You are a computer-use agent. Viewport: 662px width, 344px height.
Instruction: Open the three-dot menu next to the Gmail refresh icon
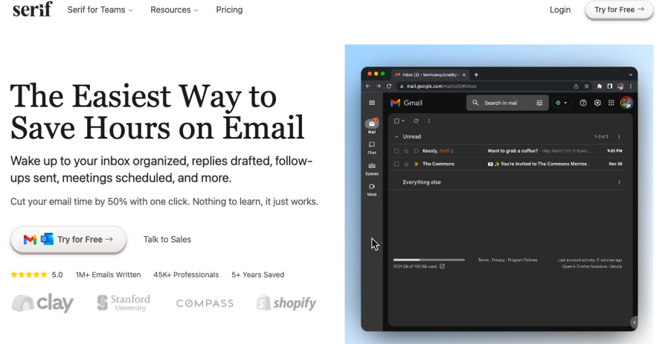[x=429, y=121]
